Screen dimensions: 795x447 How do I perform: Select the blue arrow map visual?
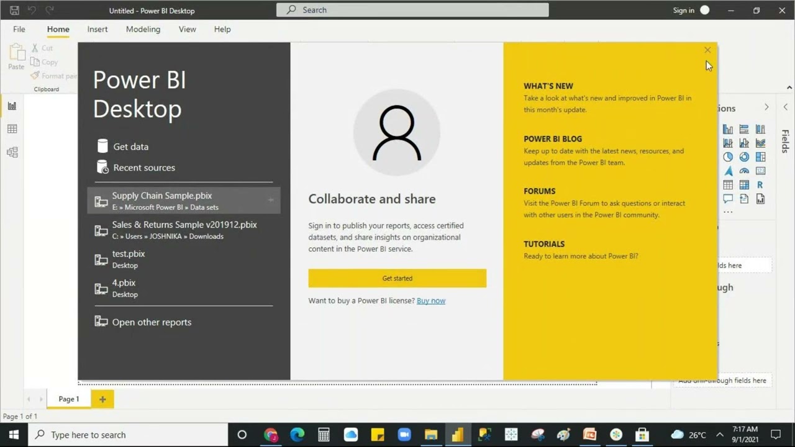tap(728, 171)
